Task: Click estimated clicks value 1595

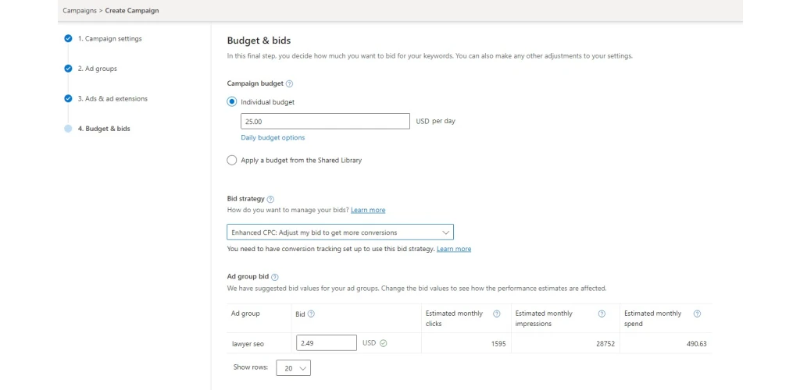Action: [x=498, y=344]
